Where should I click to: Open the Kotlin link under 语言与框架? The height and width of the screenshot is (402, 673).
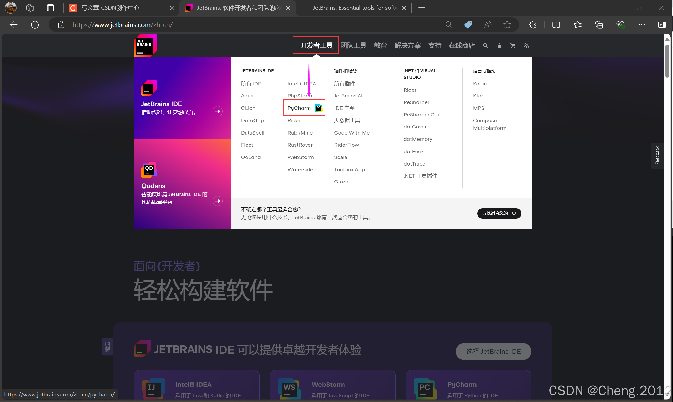coord(480,84)
